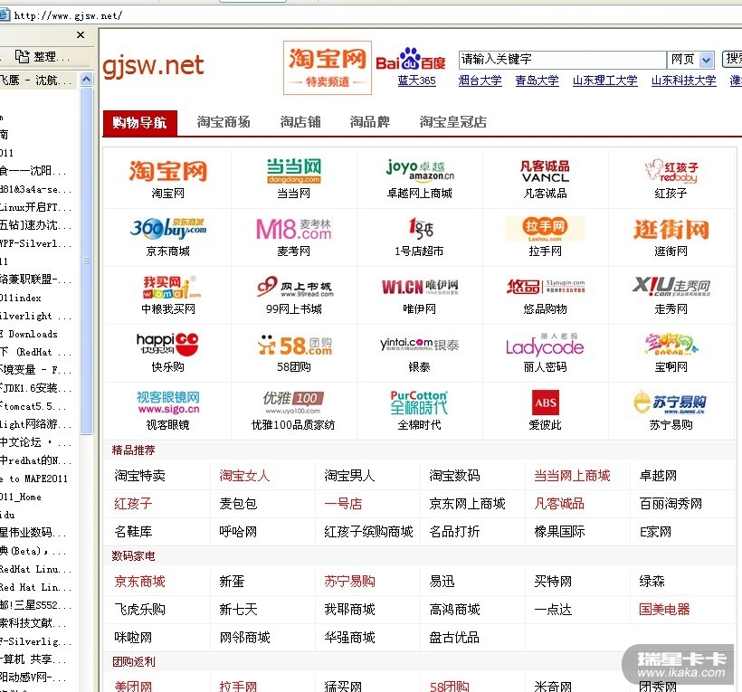Open the 逛街网 logo tile
This screenshot has width=742, height=692.
(671, 230)
